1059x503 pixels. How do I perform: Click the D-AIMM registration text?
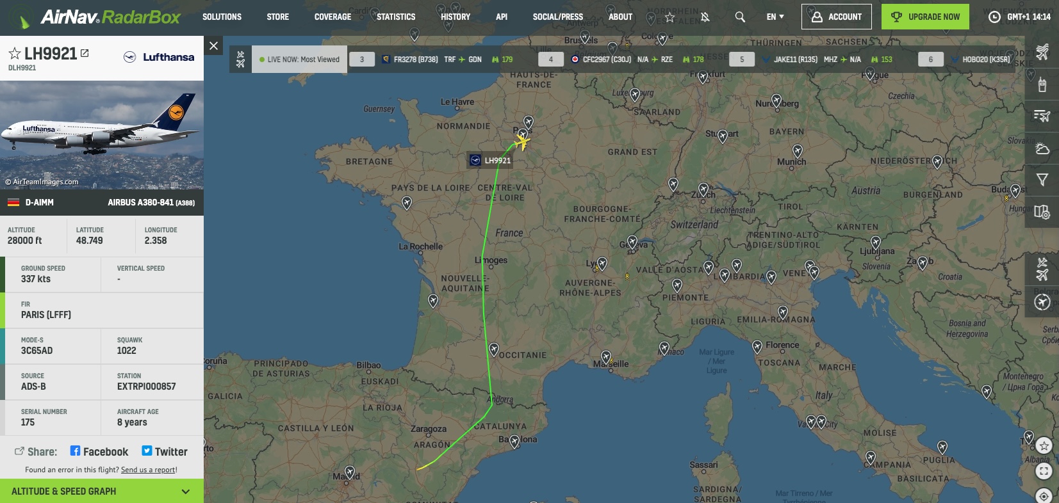click(x=40, y=203)
